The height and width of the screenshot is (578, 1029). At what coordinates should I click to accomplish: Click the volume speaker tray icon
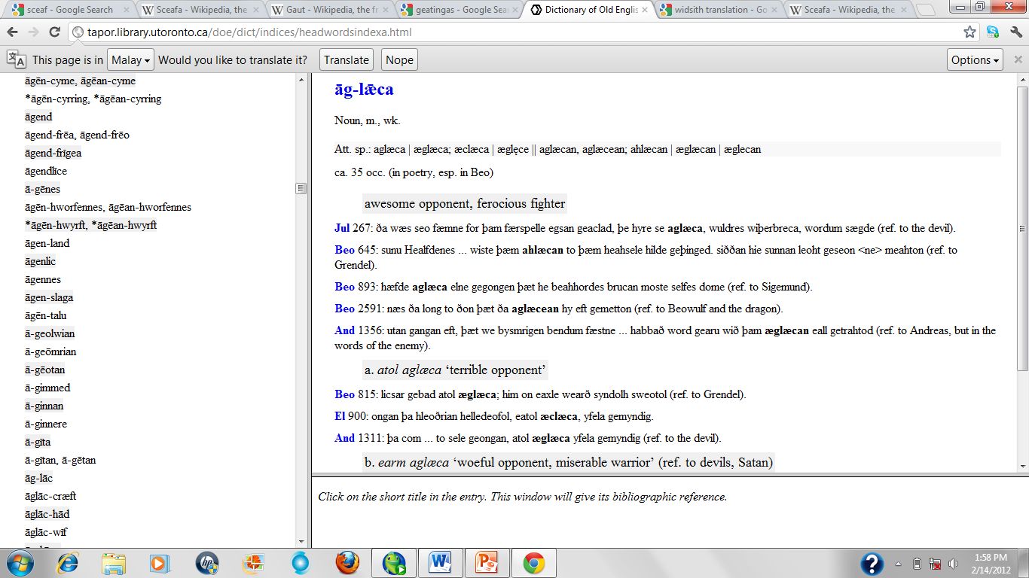point(953,563)
